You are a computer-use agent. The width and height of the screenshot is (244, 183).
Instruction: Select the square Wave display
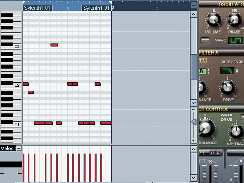[x=235, y=40]
